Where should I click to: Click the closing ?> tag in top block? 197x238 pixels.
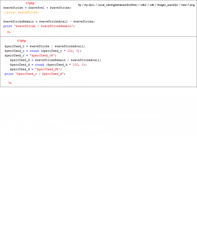pyautogui.click(x=9, y=32)
